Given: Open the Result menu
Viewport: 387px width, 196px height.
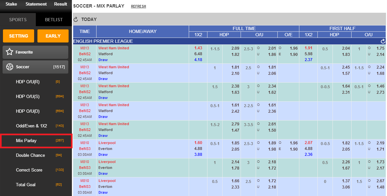Looking at the screenshot, I should pyautogui.click(x=60, y=4).
